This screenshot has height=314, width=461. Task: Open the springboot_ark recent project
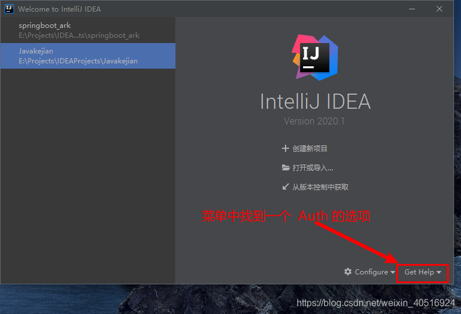[x=88, y=30]
